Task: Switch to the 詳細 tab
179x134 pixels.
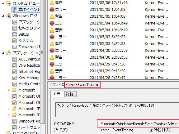Action: pyautogui.click(x=70, y=94)
